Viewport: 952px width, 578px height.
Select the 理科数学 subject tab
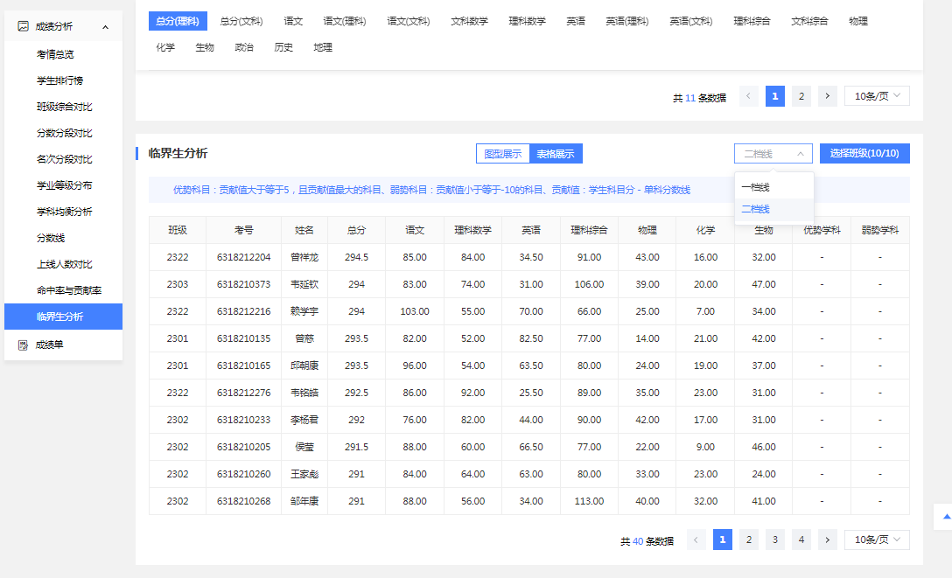click(527, 21)
